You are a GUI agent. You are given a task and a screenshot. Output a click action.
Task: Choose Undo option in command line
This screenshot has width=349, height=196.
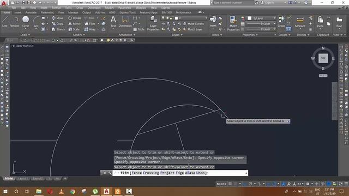coord(200,173)
